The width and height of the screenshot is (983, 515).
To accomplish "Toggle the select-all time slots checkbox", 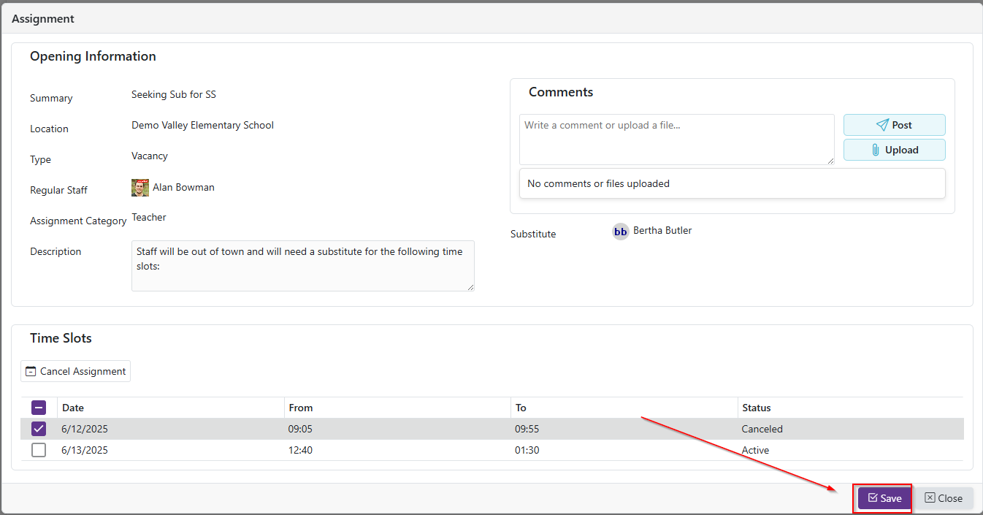I will [39, 408].
